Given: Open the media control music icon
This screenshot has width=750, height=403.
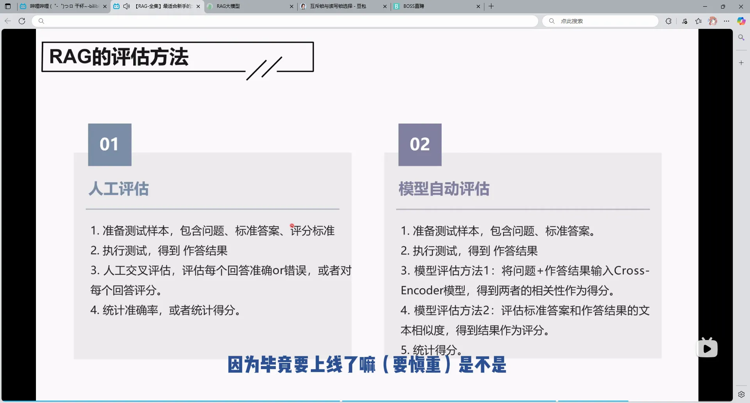Looking at the screenshot, I should point(685,21).
